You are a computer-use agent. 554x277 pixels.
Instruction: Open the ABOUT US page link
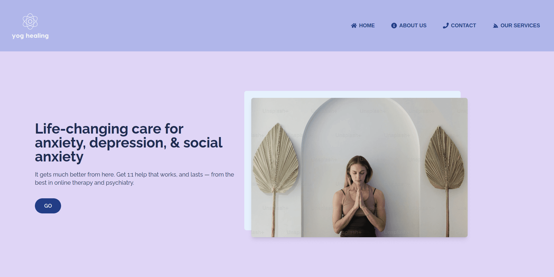(409, 26)
